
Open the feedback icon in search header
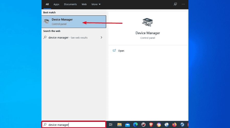point(175,4)
